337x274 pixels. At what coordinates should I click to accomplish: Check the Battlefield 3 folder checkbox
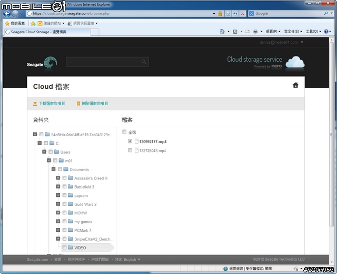(64, 186)
